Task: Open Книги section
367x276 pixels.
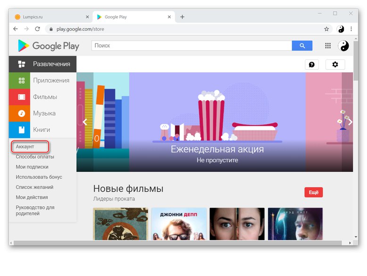Action: tap(42, 130)
